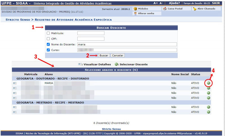Viewport: 225px width, 136px height.
Task: Click the Matrícula column header
Action: (x=31, y=74)
